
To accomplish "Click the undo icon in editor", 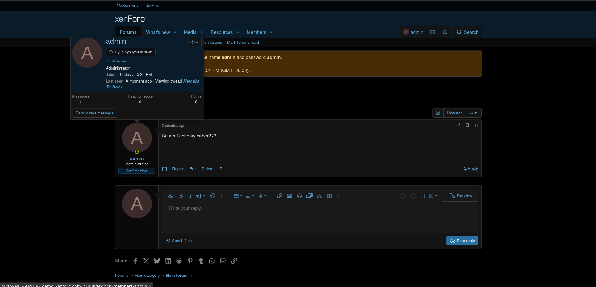I will tap(403, 196).
